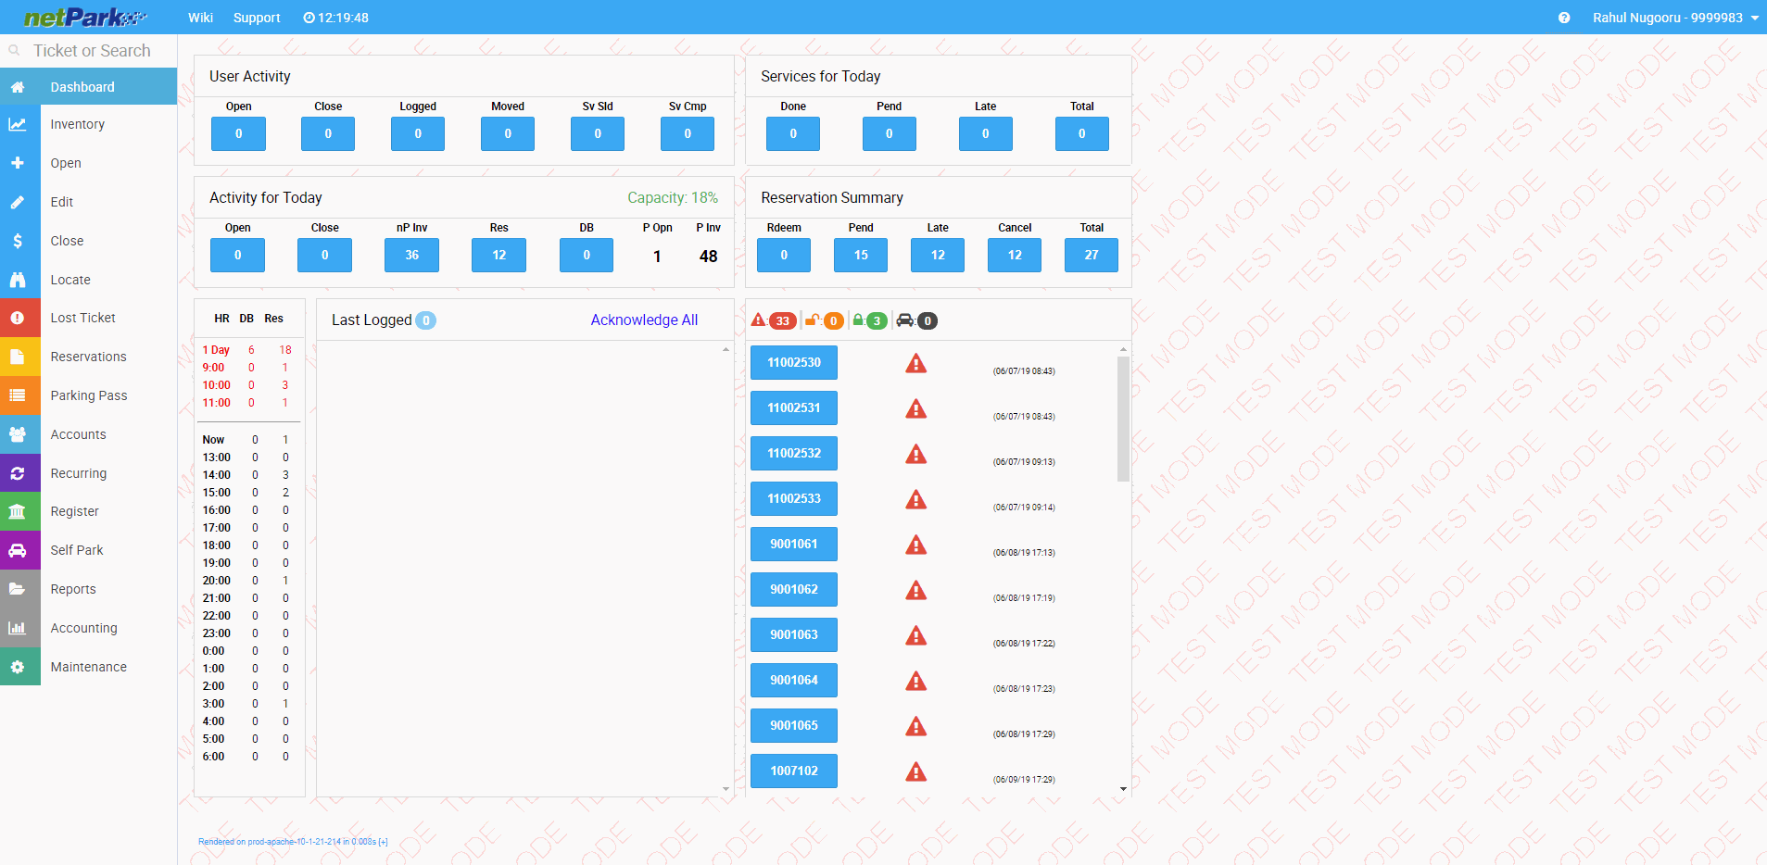The image size is (1767, 865).
Task: Click the Last Logged count badge
Action: click(426, 320)
